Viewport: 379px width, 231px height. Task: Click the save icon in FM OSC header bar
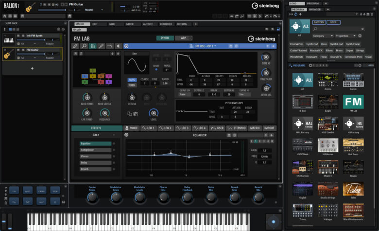231,46
